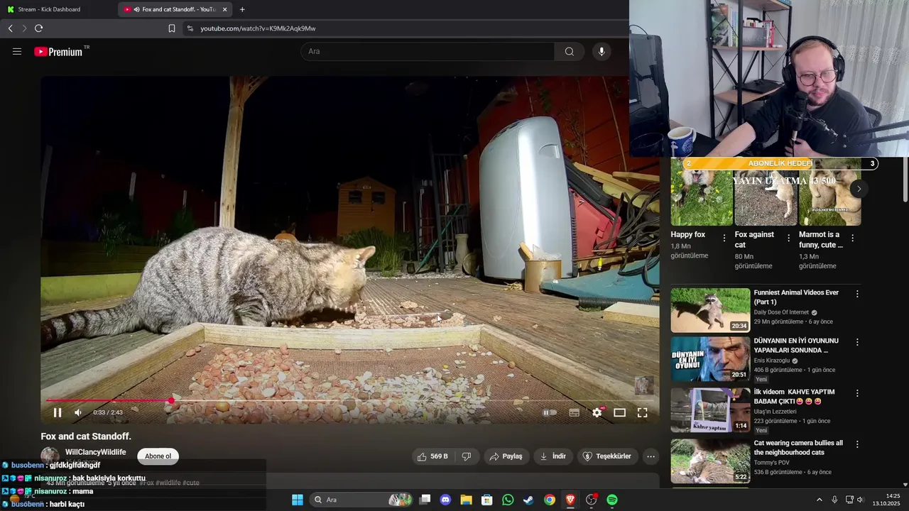This screenshot has height=511, width=909.
Task: Open OBS Studio from the taskbar
Action: pos(591,500)
